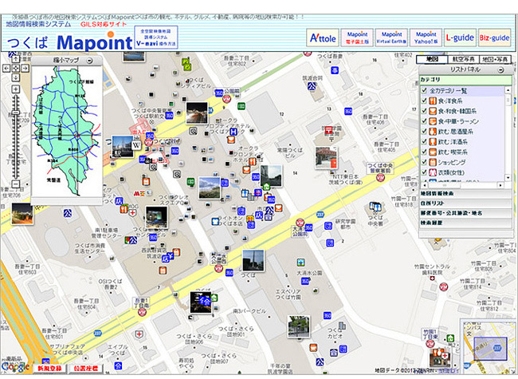Uncheck the 飲む 居酒屋系 checkbox
Image resolution: width=518 pixels, height=379 pixels.
[424, 132]
